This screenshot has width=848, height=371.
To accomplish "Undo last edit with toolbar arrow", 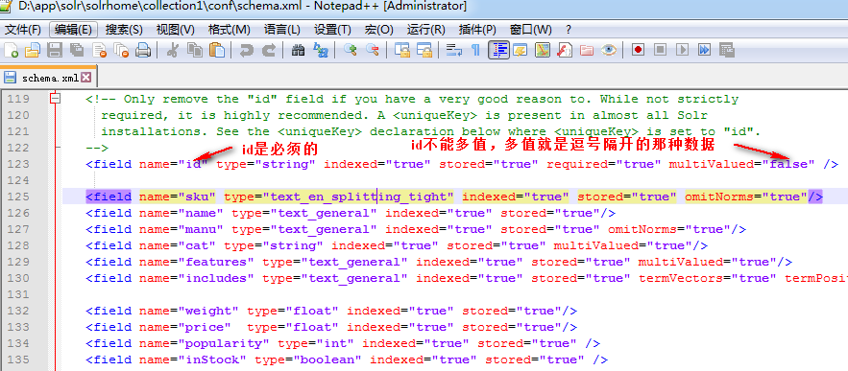I will (x=246, y=50).
